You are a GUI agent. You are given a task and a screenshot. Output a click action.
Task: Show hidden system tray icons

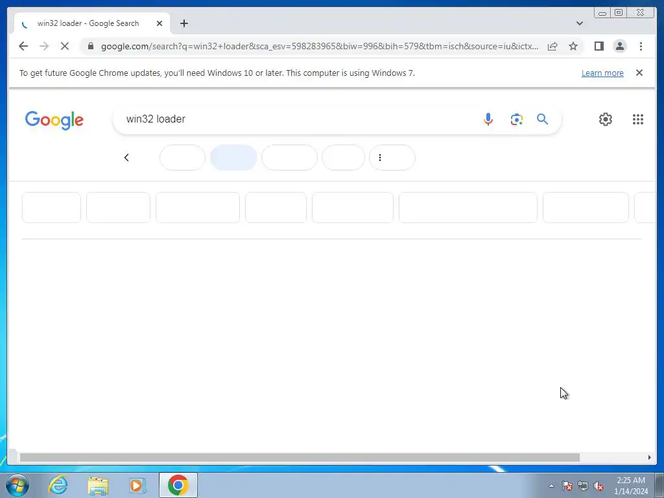(x=551, y=486)
